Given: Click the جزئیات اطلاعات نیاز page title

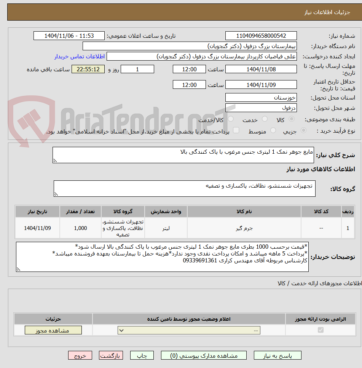Looking at the screenshot, I should pos(327,12).
